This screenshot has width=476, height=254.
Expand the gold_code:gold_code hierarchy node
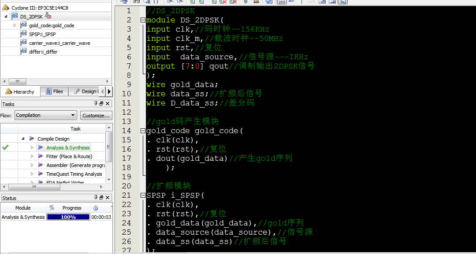point(15,25)
